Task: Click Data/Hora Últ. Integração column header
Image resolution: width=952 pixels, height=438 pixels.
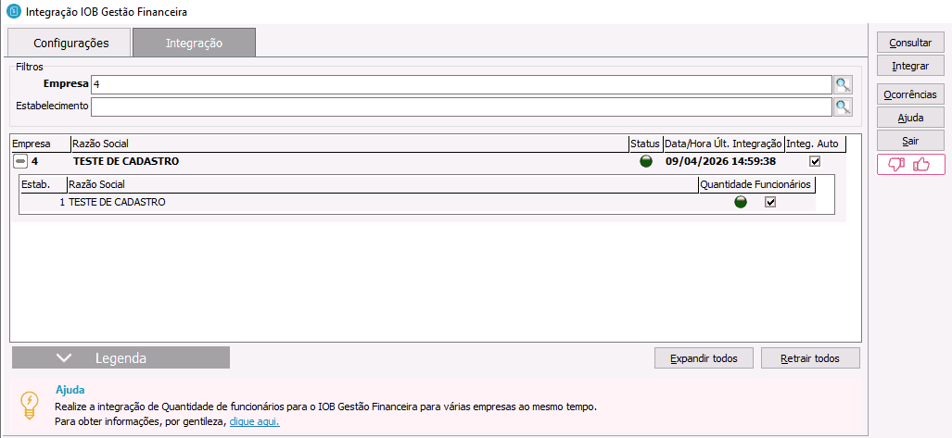Action: (724, 144)
